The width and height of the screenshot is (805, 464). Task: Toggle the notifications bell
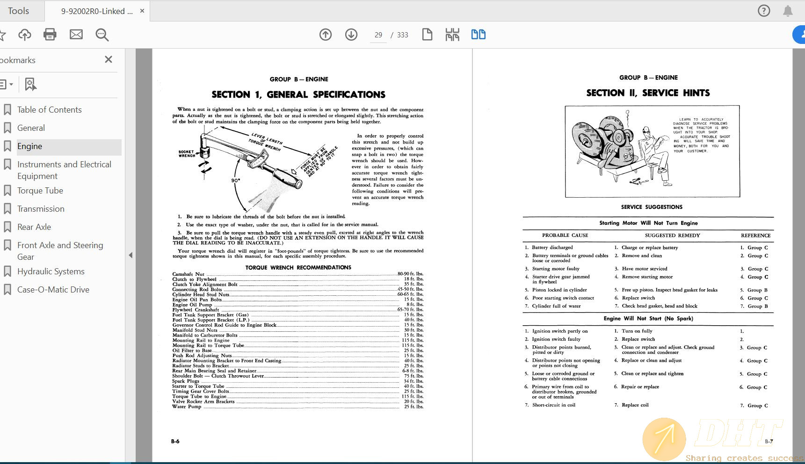click(787, 10)
